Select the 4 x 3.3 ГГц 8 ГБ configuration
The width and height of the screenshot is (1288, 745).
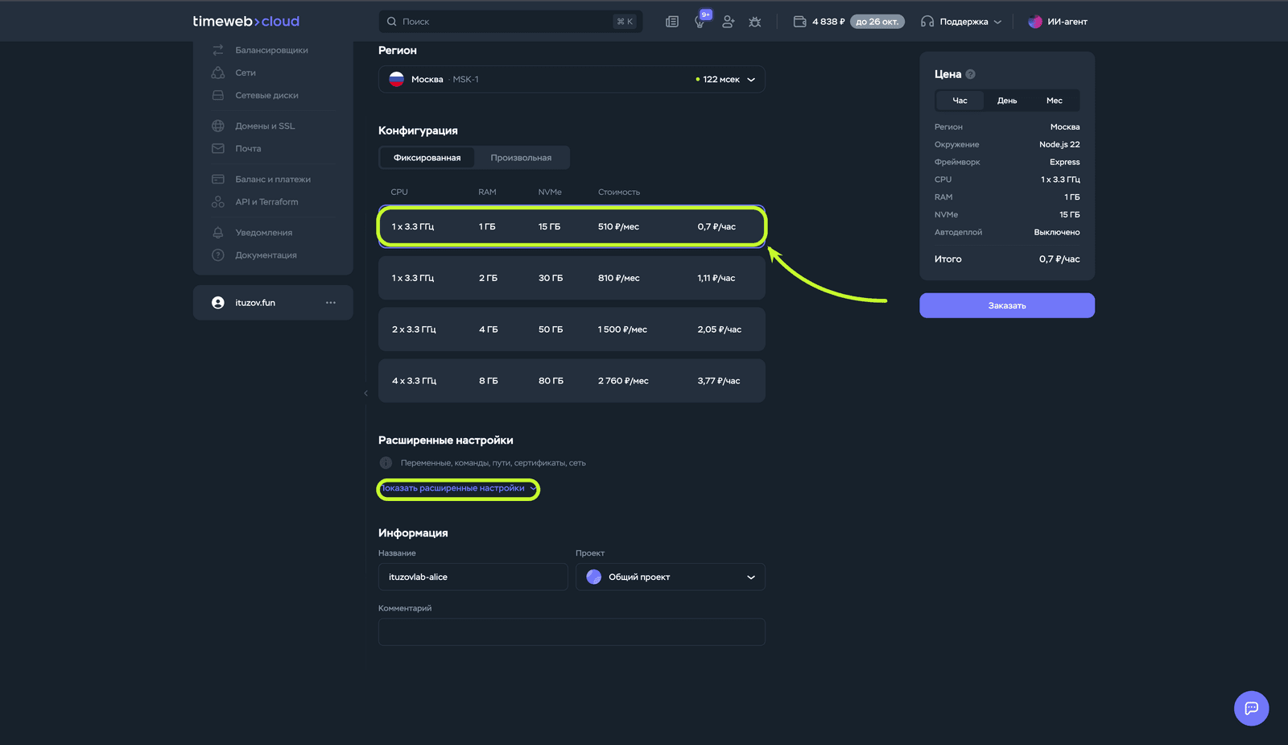(572, 381)
